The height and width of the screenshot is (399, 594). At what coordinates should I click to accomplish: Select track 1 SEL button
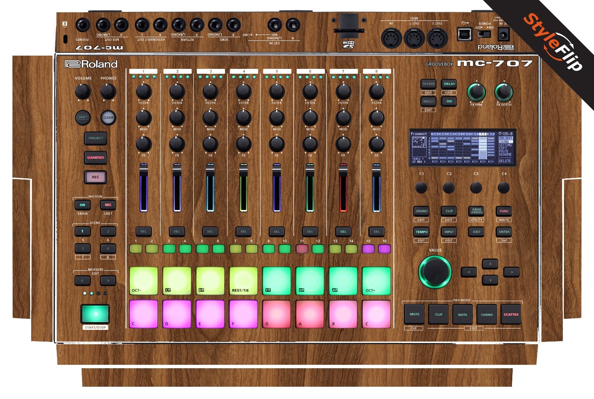click(143, 231)
